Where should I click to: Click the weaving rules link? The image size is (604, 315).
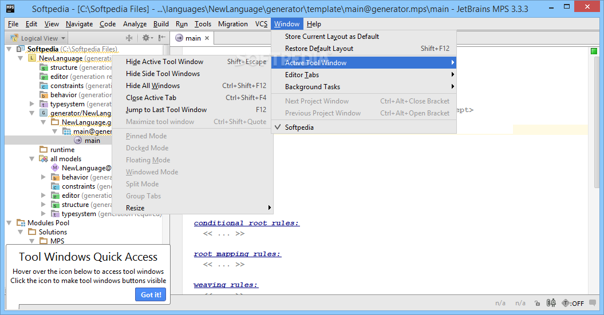[226, 285]
